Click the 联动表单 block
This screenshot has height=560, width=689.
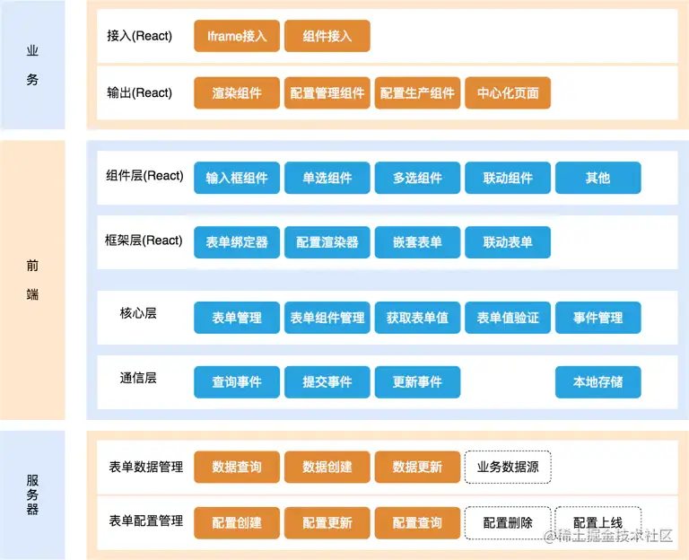click(x=508, y=242)
